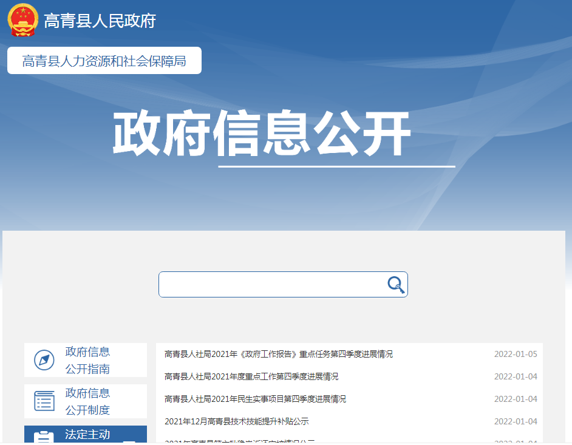The height and width of the screenshot is (445, 572).
Task: Click the clipboard icon beside 法定主动
Action: click(44, 437)
